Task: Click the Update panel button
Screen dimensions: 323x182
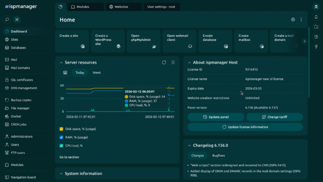Action: (x=216, y=117)
